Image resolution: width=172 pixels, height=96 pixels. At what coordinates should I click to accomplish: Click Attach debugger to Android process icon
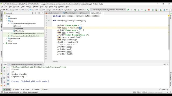point(145,10)
